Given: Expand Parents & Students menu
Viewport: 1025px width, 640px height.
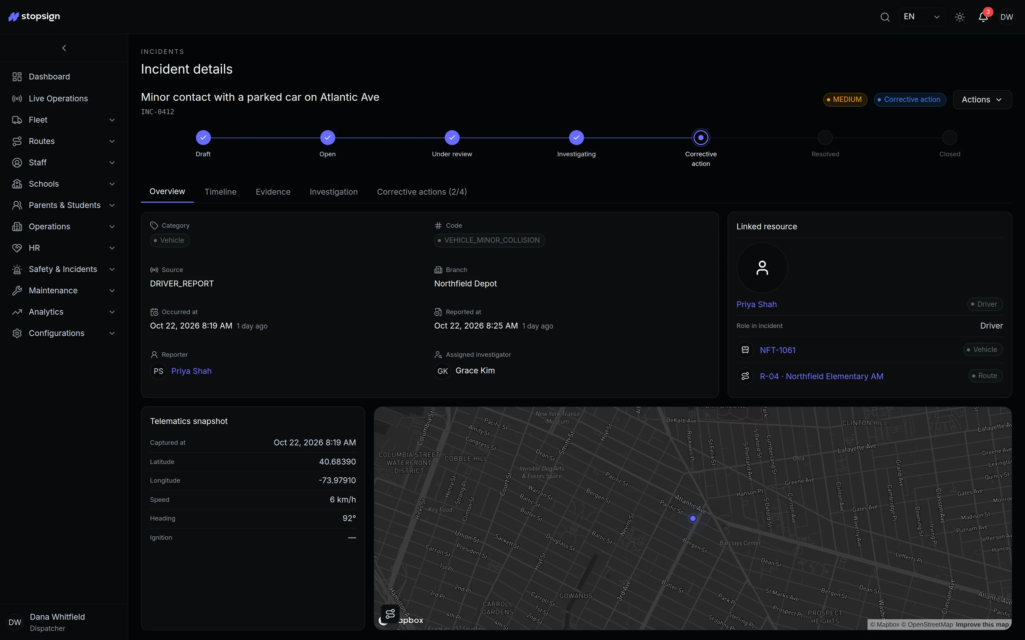Looking at the screenshot, I should (x=64, y=205).
